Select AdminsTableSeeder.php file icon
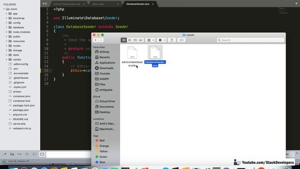 pos(132,52)
